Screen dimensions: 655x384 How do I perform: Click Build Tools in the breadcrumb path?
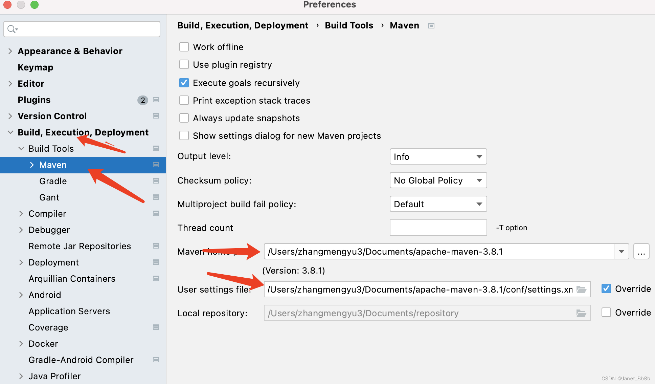[349, 25]
